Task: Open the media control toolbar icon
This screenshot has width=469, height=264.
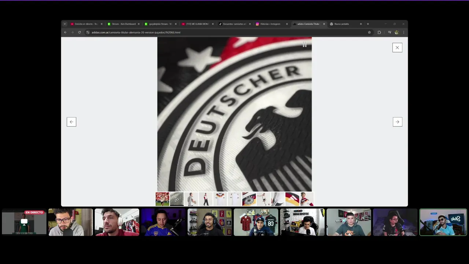Action: coord(389,32)
